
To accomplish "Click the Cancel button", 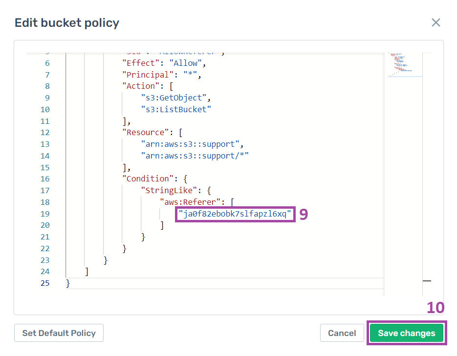I will (342, 333).
